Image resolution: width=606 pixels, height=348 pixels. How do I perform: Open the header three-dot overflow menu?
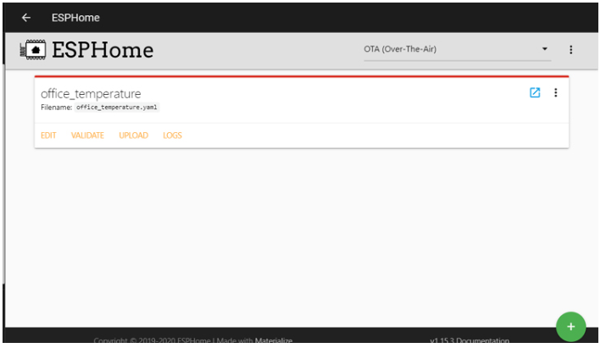click(x=570, y=50)
